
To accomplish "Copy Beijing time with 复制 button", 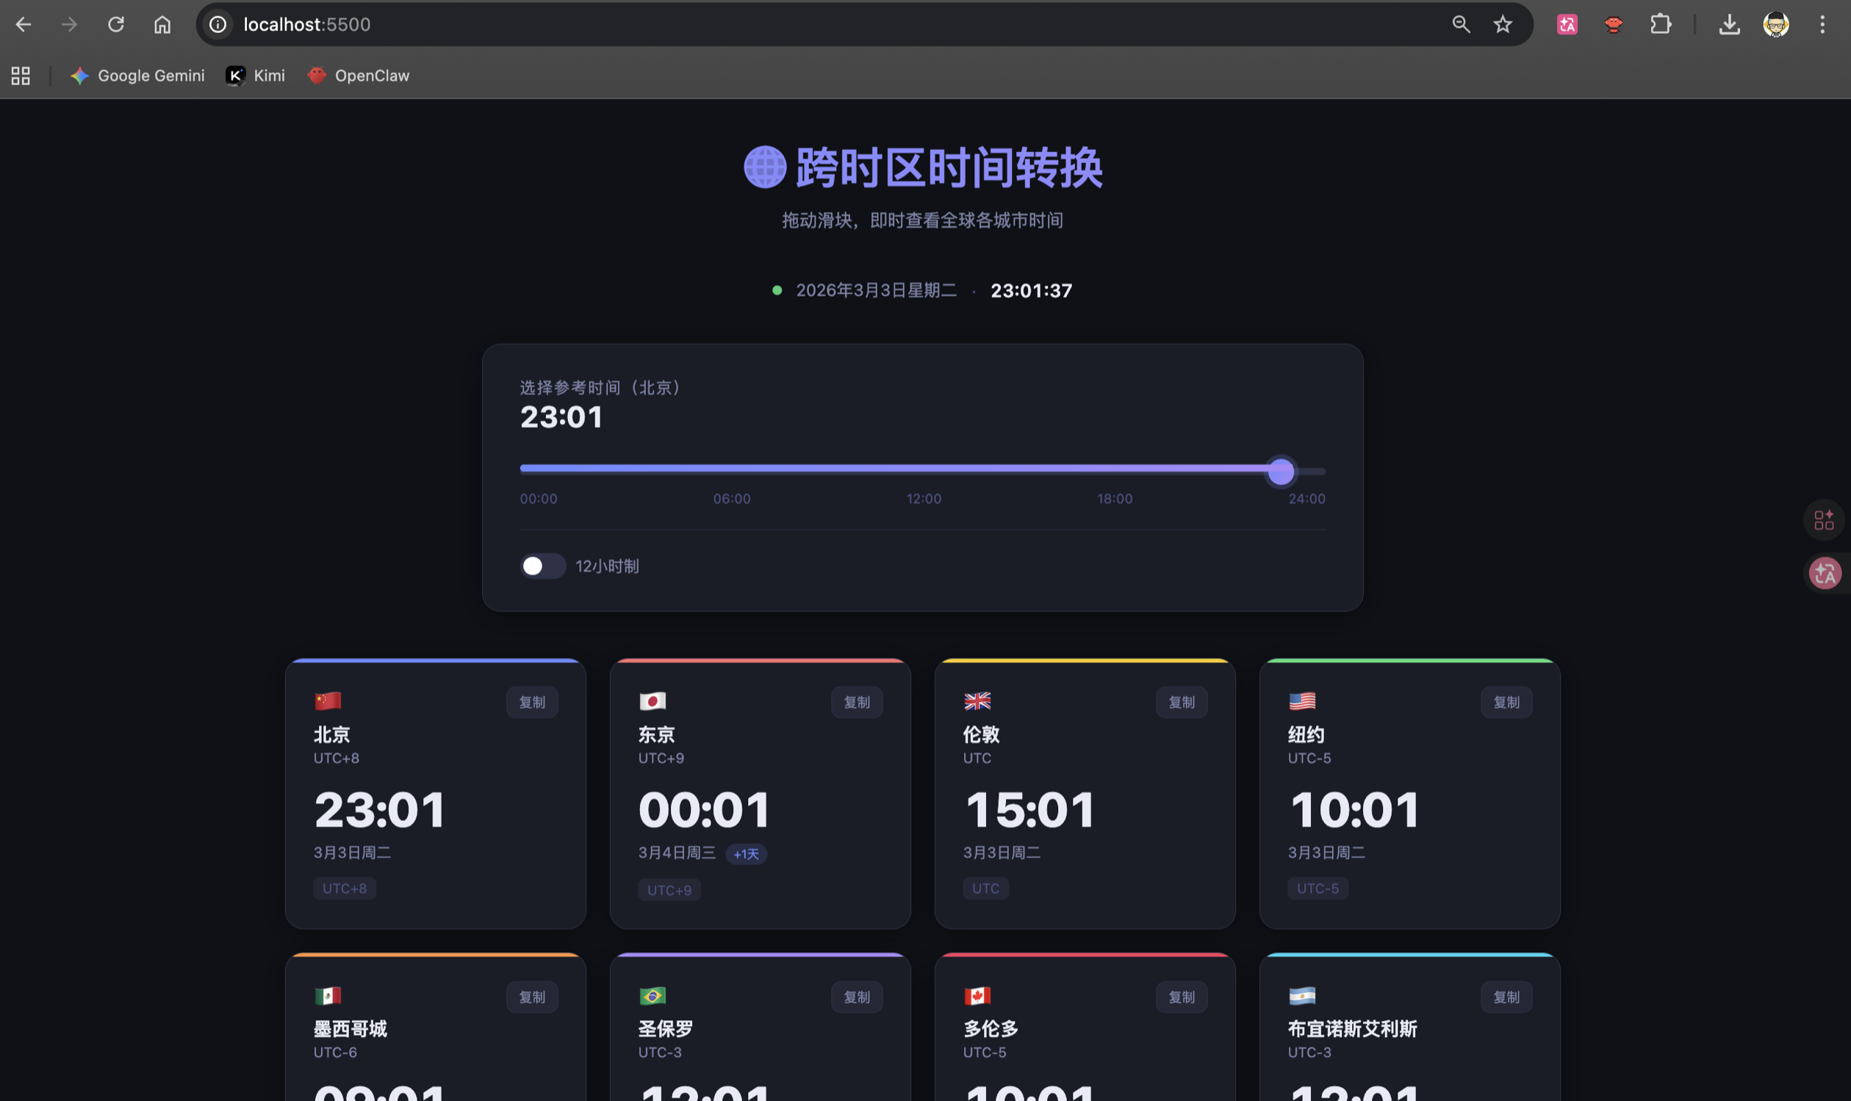I will [x=531, y=702].
